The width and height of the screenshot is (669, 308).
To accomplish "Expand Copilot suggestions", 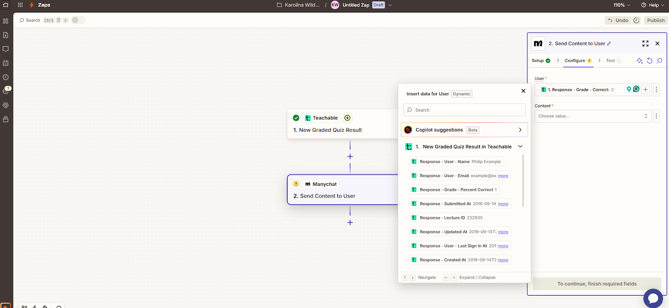I will [x=464, y=130].
